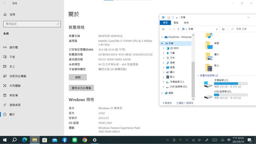Image resolution: width=256 pixels, height=144 pixels.
Task: Open the 電腦 Computer ribbon tab in Explorer
Action: click(x=176, y=23)
